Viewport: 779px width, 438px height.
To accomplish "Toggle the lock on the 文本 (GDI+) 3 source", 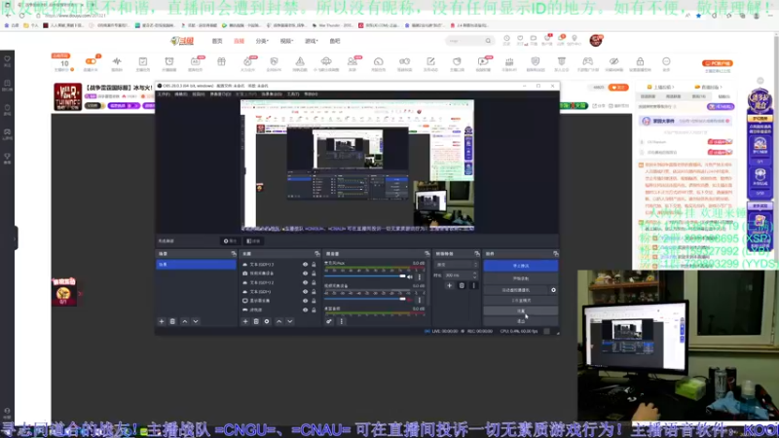I will click(x=314, y=265).
